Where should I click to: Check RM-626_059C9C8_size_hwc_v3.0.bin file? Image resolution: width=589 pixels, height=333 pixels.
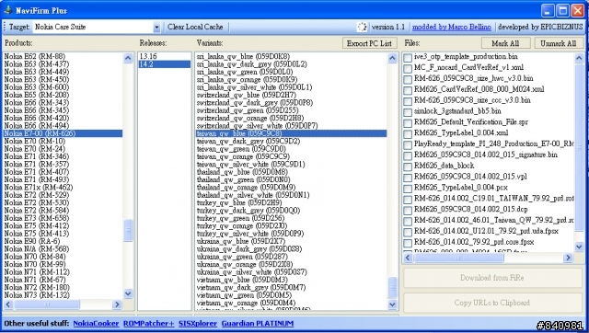[408, 80]
